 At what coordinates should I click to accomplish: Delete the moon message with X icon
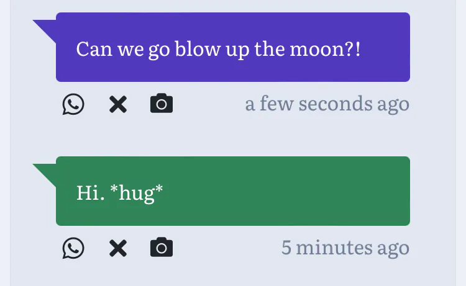coord(117,104)
